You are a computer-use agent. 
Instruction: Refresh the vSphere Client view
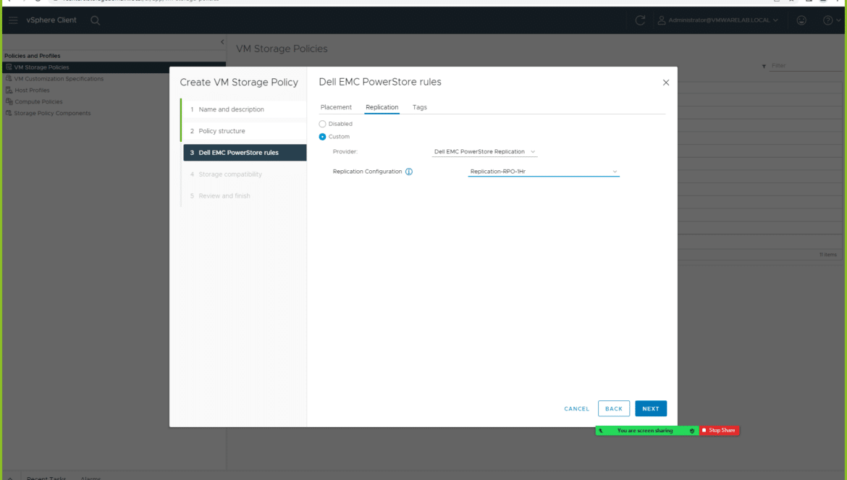pos(640,20)
